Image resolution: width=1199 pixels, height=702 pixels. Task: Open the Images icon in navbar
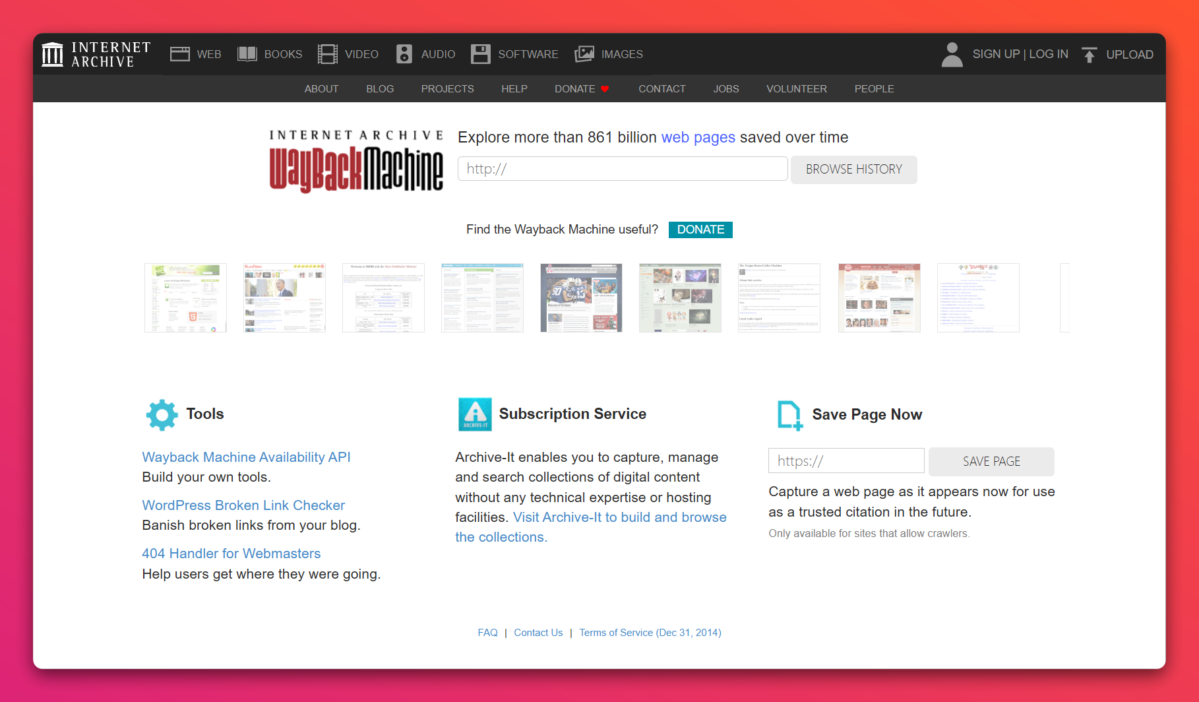pos(584,54)
